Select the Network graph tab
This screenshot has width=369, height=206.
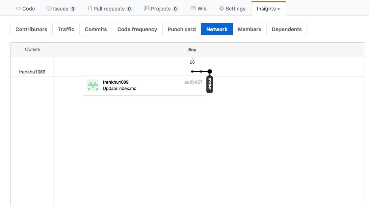pos(217,29)
